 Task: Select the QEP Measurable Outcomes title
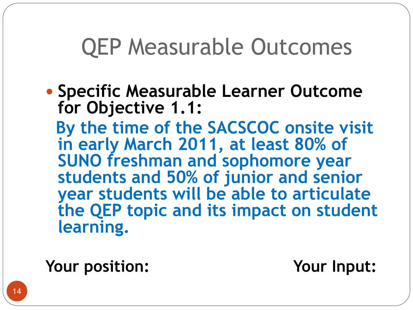(x=217, y=47)
